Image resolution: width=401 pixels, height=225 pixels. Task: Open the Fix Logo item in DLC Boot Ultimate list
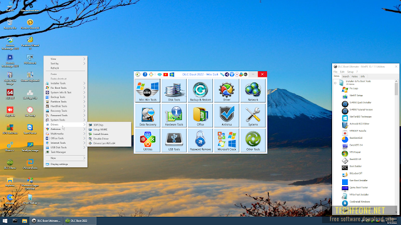click(353, 89)
